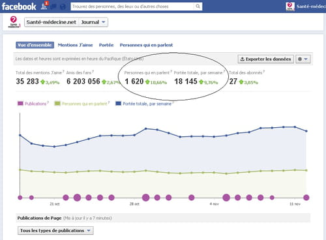Switch to the Portée tab
The image size is (326, 240).
click(106, 45)
